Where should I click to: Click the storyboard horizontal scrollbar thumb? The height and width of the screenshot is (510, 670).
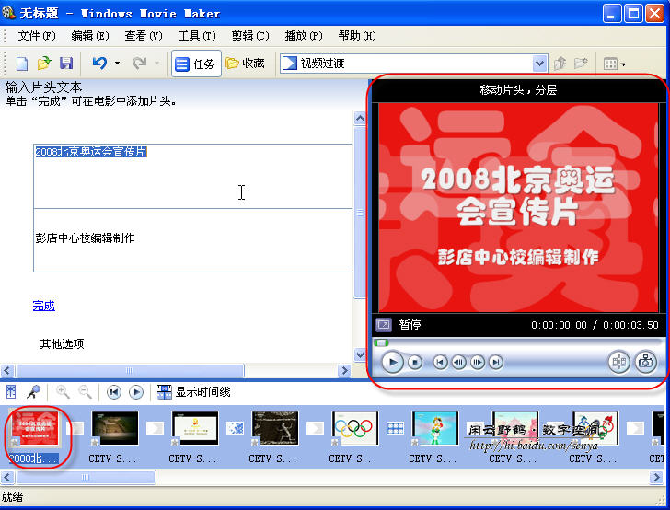[x=86, y=477]
